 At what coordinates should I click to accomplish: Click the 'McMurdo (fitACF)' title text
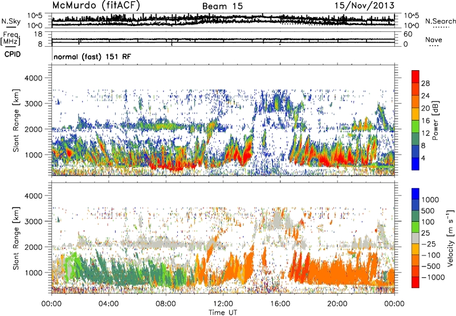pyautogui.click(x=96, y=6)
